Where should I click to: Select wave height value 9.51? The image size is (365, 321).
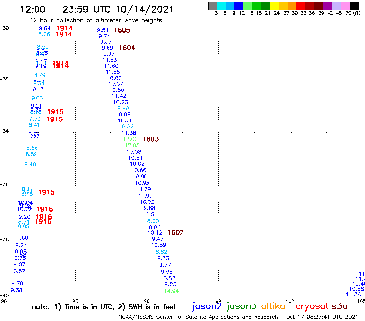coord(103,30)
